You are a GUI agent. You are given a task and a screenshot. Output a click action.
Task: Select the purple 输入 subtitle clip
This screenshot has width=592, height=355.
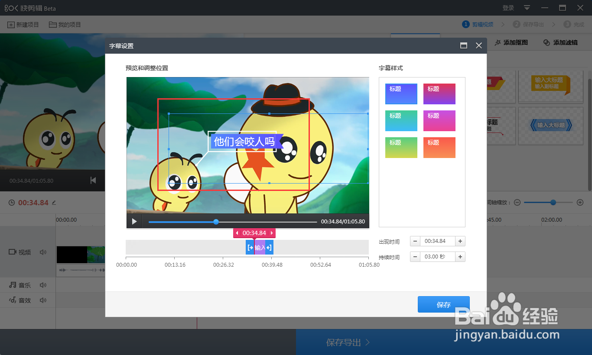[x=260, y=248]
